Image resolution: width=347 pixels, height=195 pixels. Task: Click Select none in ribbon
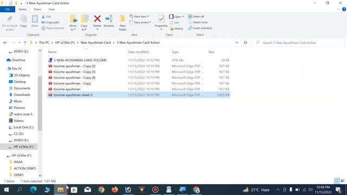point(198,22)
